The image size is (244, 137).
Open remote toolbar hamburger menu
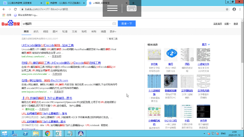112,8
